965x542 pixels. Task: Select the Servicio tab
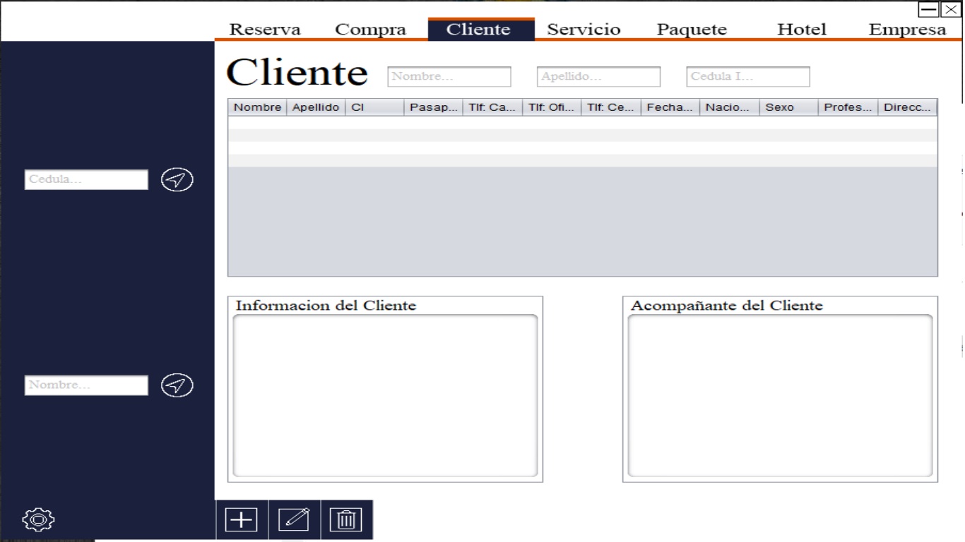[584, 30]
